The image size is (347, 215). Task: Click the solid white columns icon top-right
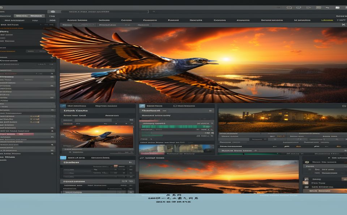(338, 8)
